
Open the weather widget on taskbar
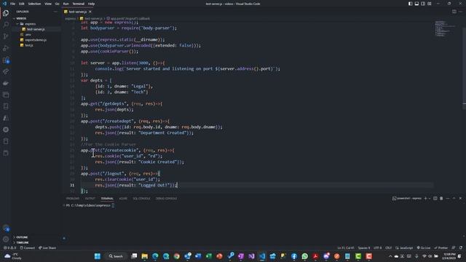pos(13,256)
